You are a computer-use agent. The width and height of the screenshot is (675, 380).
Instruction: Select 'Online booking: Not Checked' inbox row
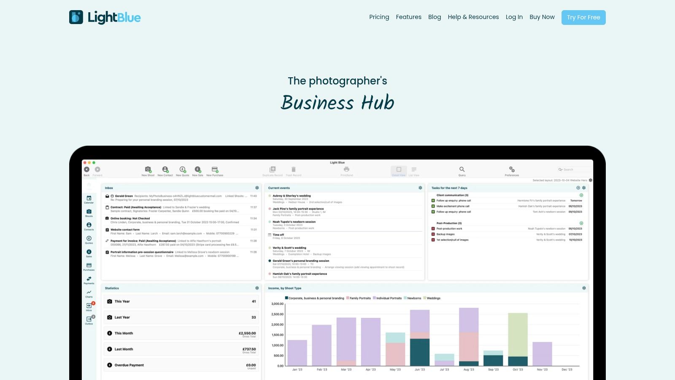[181, 220]
